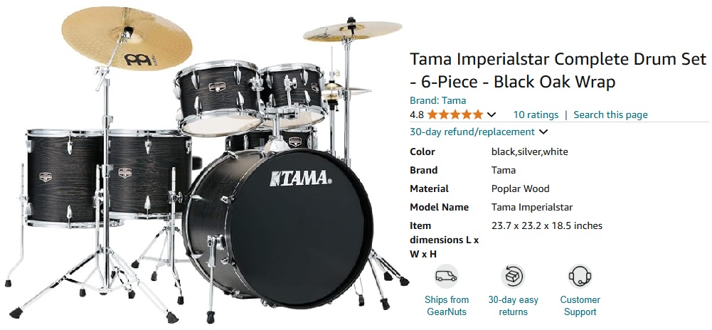Viewport: 712px width, 330px height.
Task: Click the TAMA logo on bass drum
Action: 301,179
